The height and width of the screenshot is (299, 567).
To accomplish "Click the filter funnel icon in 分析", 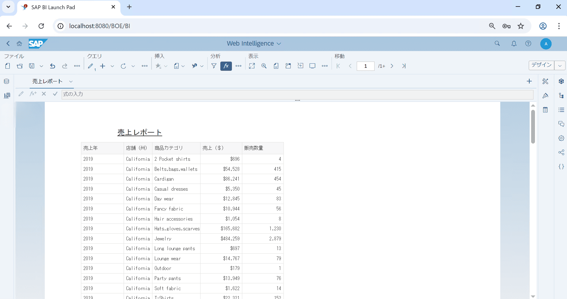I will pyautogui.click(x=214, y=66).
